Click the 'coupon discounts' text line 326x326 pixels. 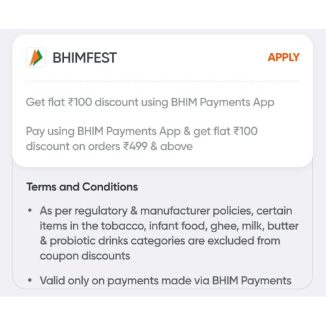(85, 256)
